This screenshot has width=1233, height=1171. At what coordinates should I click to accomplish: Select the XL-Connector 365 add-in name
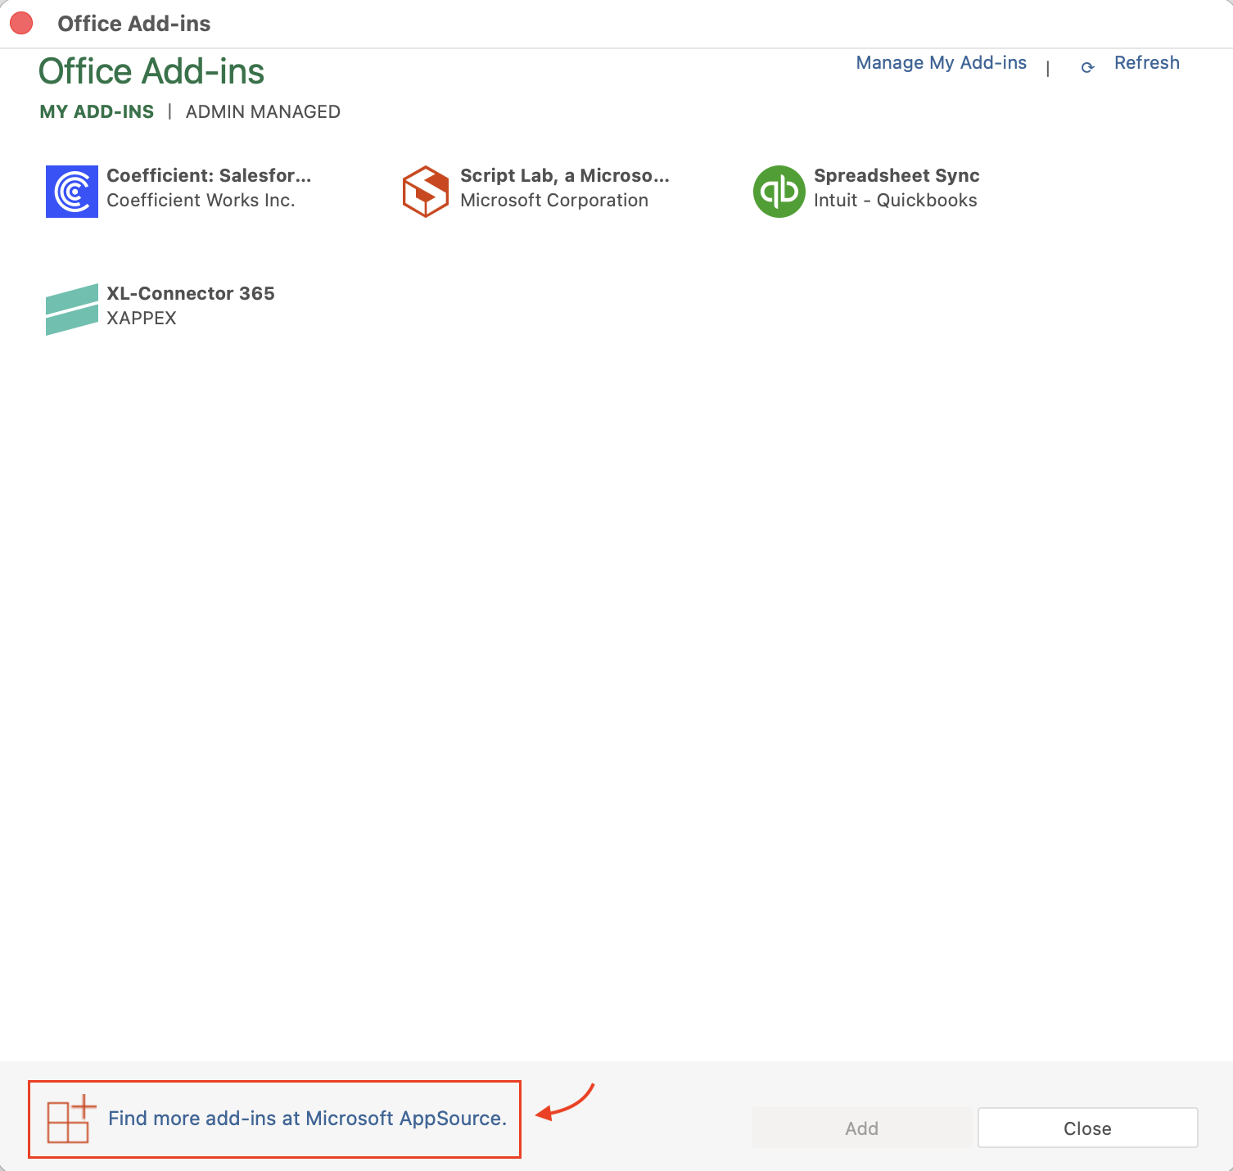(x=191, y=294)
